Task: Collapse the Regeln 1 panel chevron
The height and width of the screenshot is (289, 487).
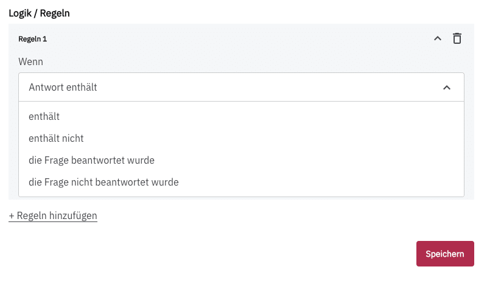Action: pyautogui.click(x=437, y=38)
